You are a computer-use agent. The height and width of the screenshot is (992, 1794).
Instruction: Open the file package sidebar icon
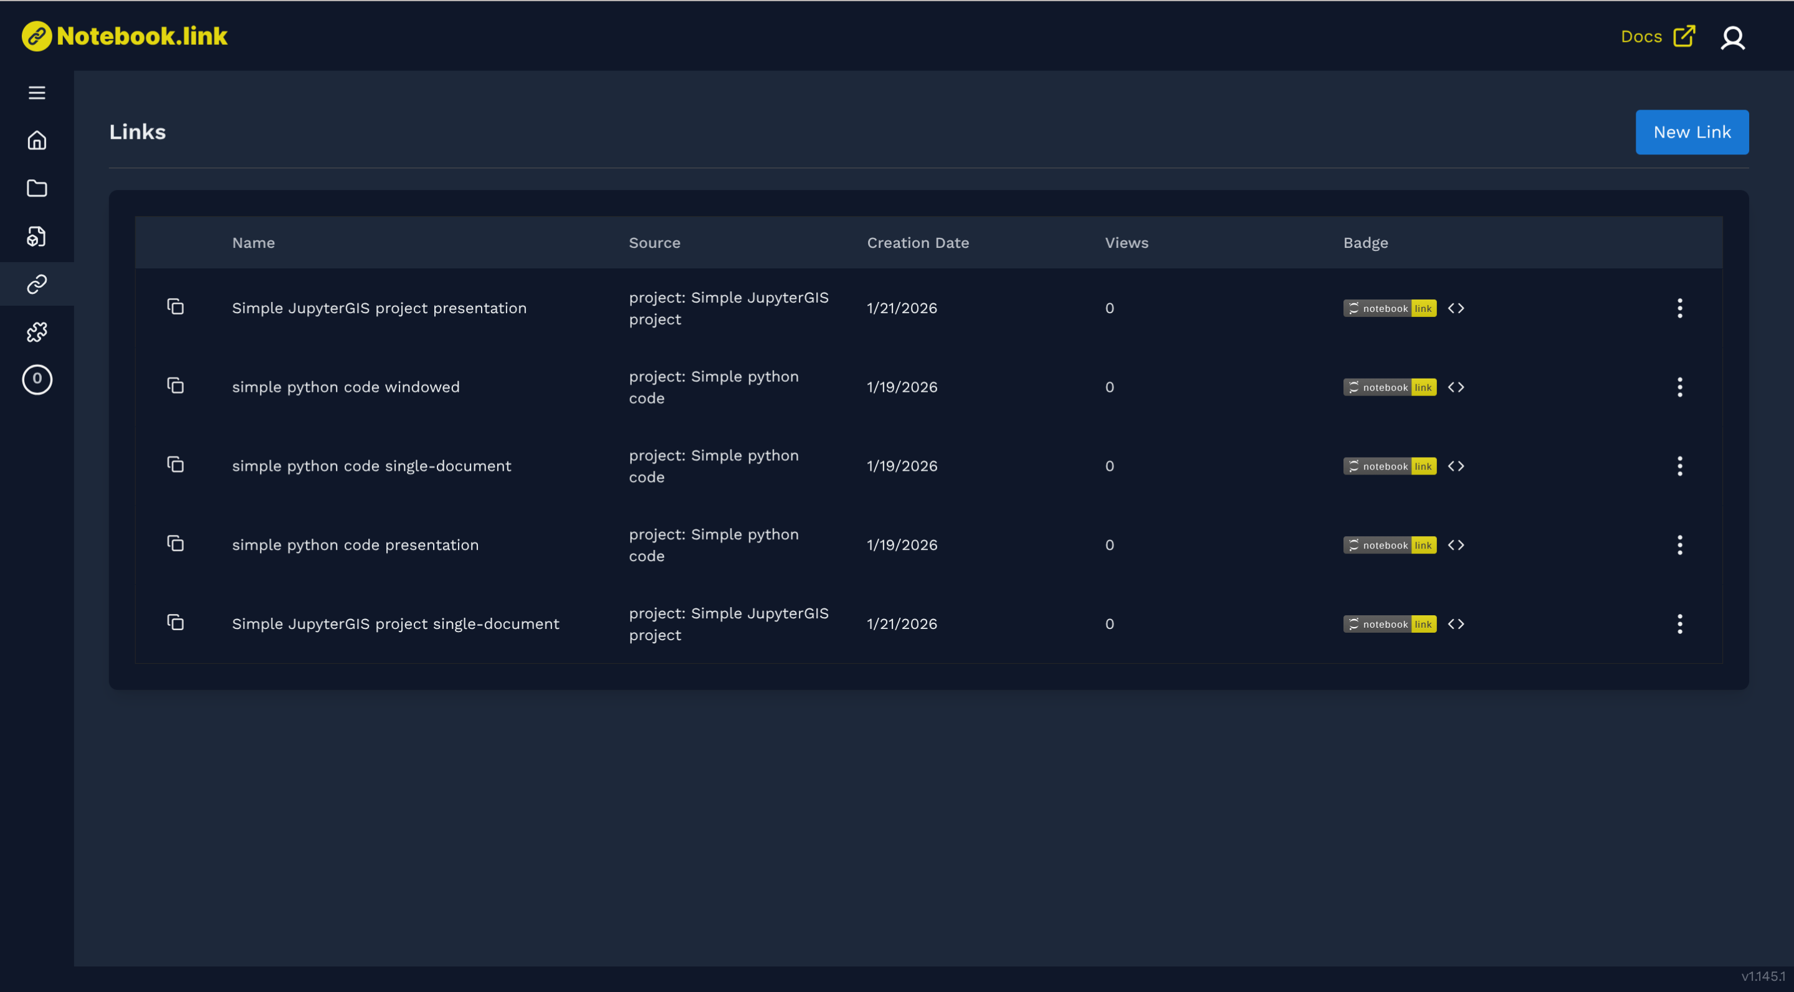tap(37, 237)
